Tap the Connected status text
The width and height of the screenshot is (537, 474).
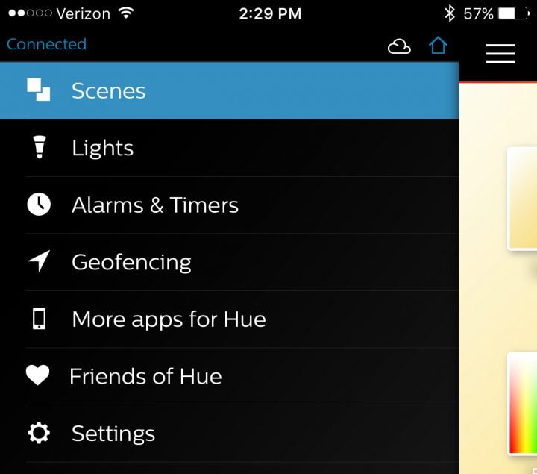pos(46,44)
